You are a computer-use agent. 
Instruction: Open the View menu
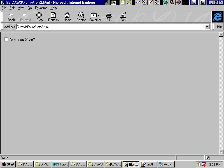click(x=21, y=8)
